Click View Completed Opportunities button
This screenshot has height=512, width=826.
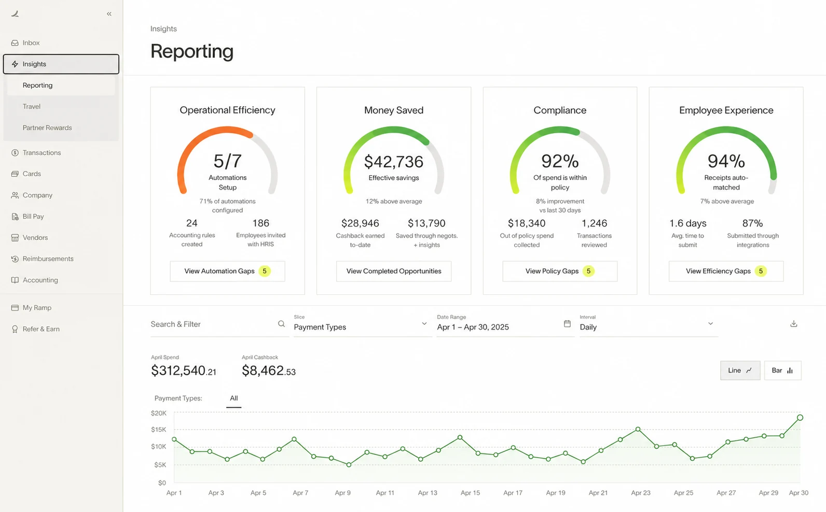tap(394, 271)
